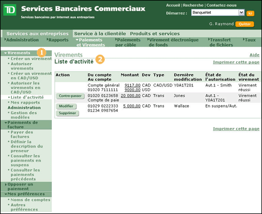
Task: Switch to Produits et services tab
Action: click(155, 34)
